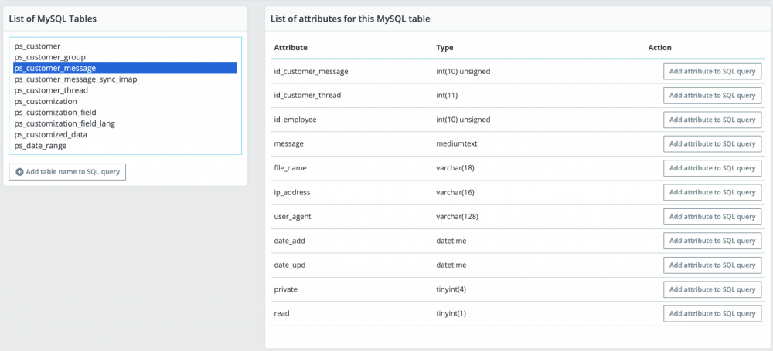Select ps_customization table

tap(46, 101)
